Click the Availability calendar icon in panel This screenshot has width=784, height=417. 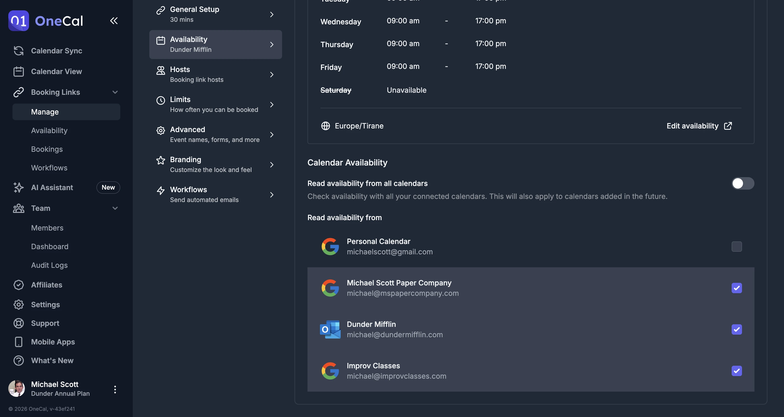[160, 40]
